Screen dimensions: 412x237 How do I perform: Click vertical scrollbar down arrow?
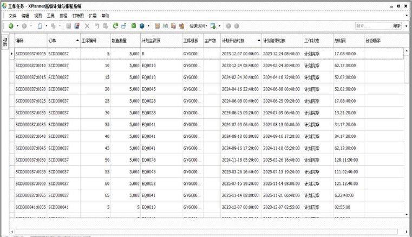coord(407,215)
